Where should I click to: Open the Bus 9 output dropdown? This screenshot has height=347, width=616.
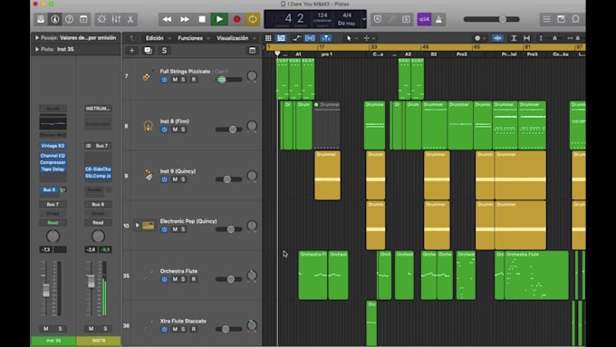98,205
